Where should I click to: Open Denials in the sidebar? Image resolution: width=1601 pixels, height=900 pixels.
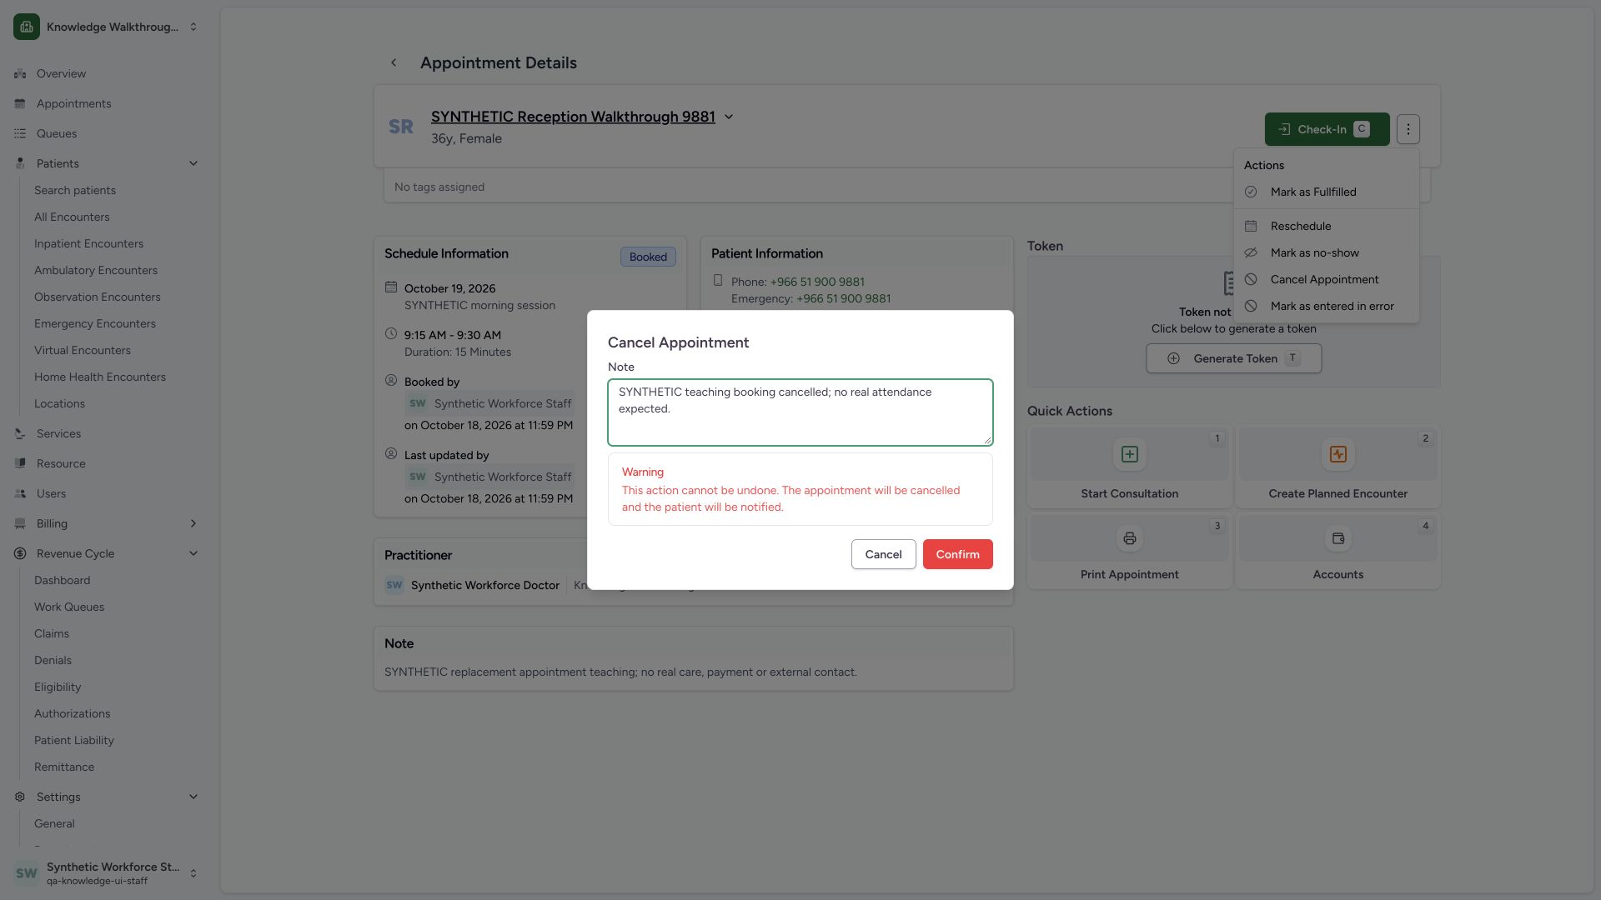[x=53, y=660]
